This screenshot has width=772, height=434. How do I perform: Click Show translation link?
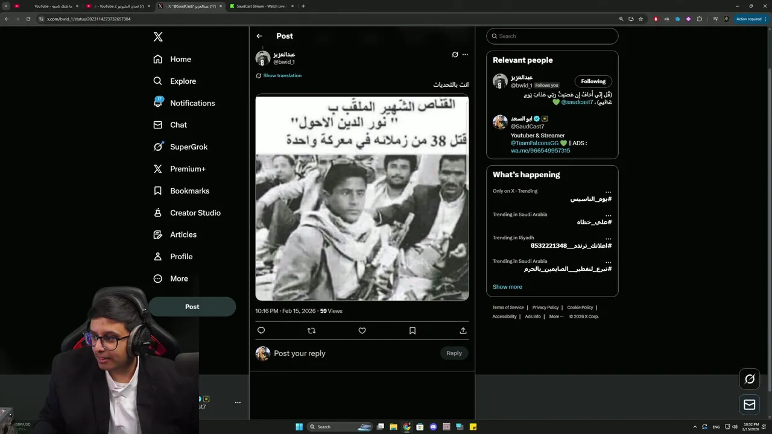coord(282,75)
